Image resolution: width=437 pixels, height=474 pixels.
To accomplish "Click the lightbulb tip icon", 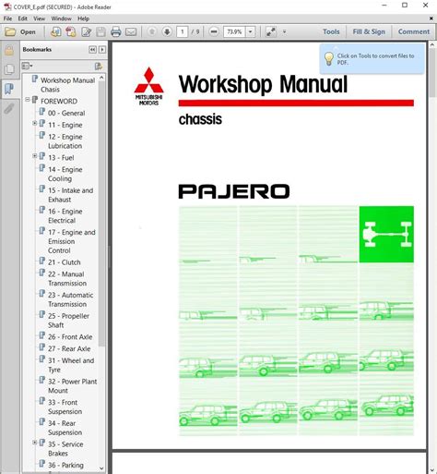I will click(329, 58).
